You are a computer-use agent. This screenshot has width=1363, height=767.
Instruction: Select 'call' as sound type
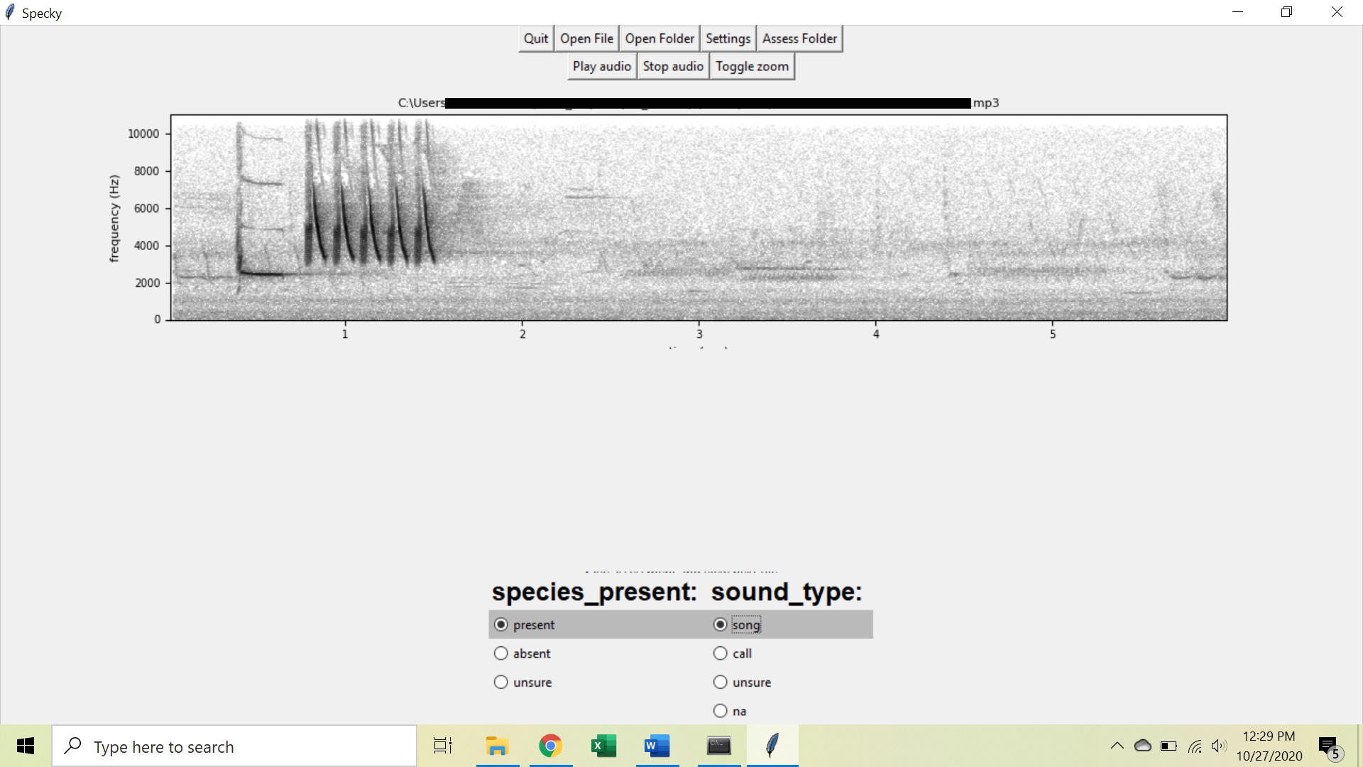click(721, 653)
